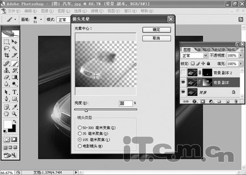
Task: Select the Eyedropper tool
Action: [14, 107]
